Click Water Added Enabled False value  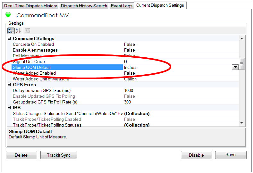(x=130, y=73)
